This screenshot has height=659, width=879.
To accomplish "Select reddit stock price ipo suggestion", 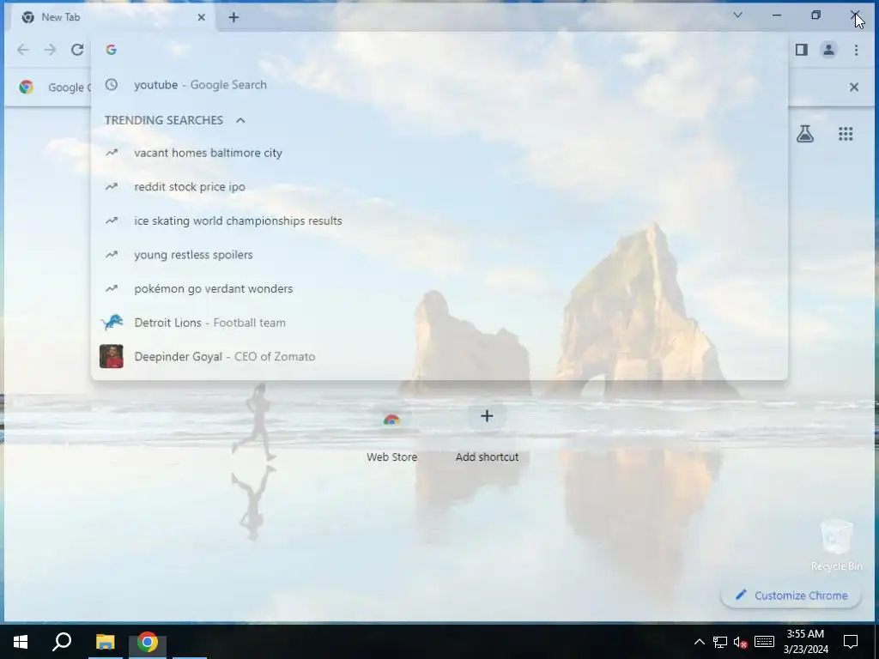I will point(439,186).
